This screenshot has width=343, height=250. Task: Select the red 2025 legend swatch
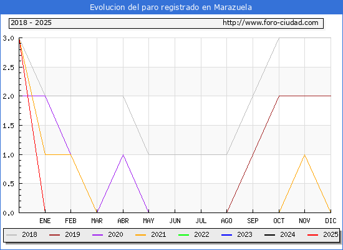click(313, 235)
